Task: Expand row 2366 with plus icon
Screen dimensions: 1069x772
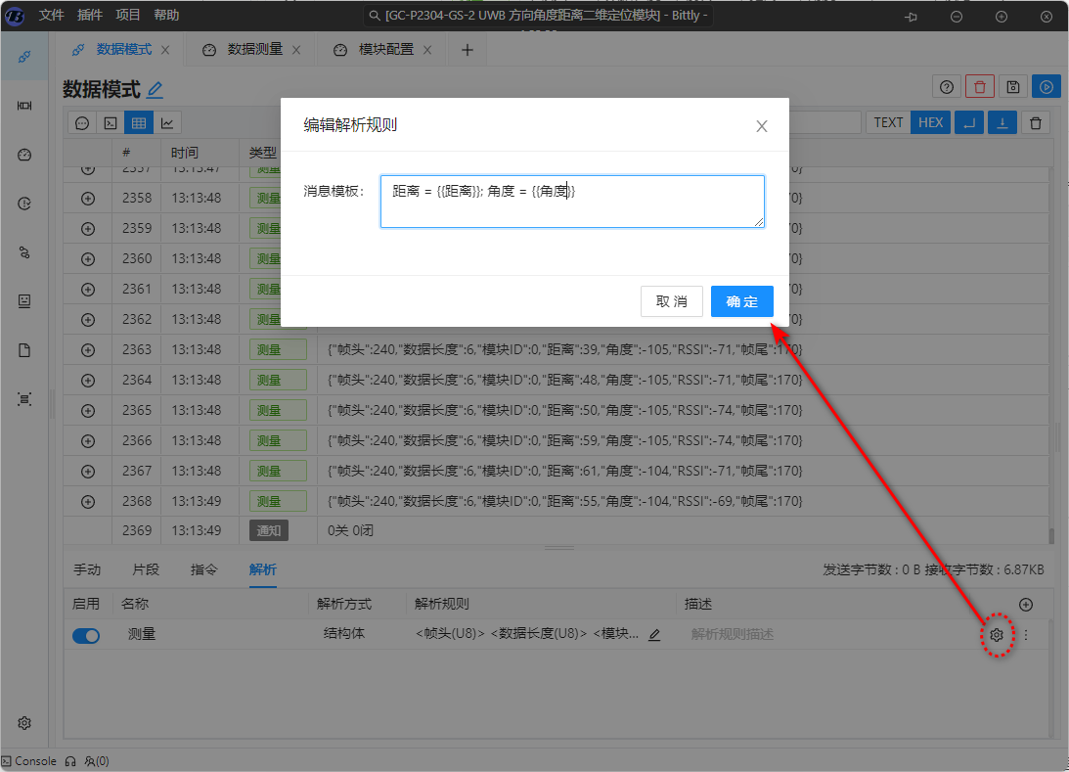Action: [88, 441]
